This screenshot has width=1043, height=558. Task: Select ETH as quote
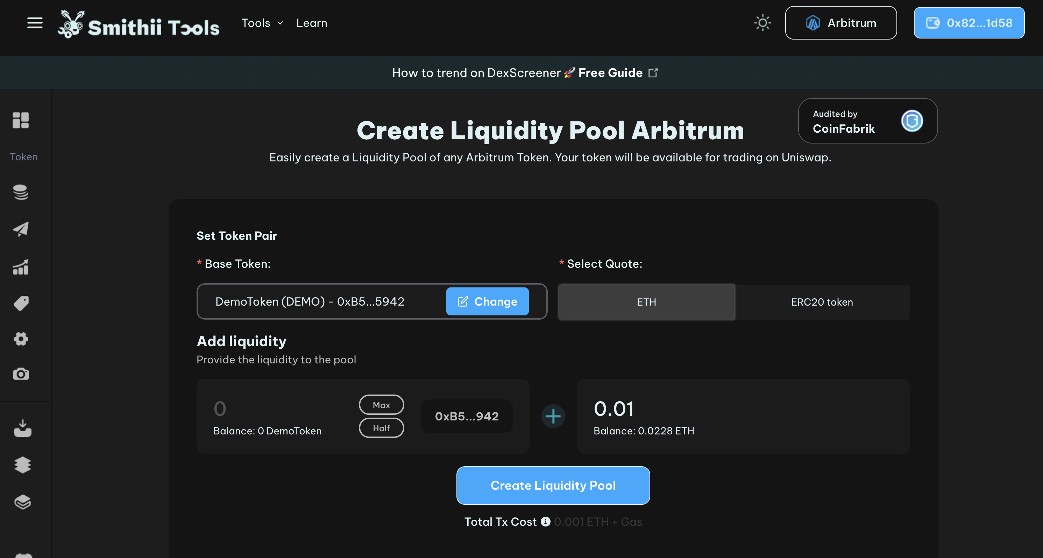[646, 302]
